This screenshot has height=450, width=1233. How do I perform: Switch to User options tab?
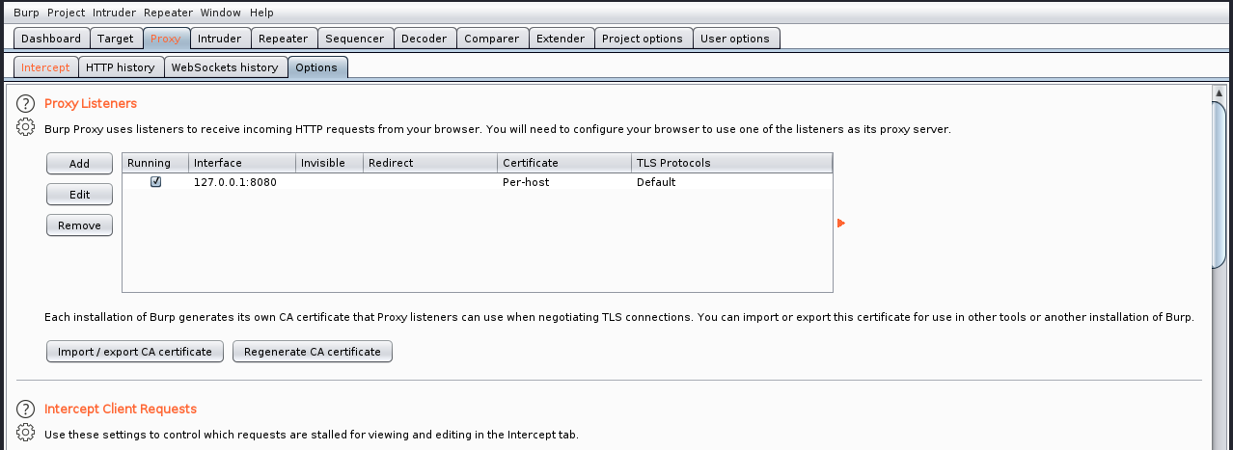pos(735,39)
